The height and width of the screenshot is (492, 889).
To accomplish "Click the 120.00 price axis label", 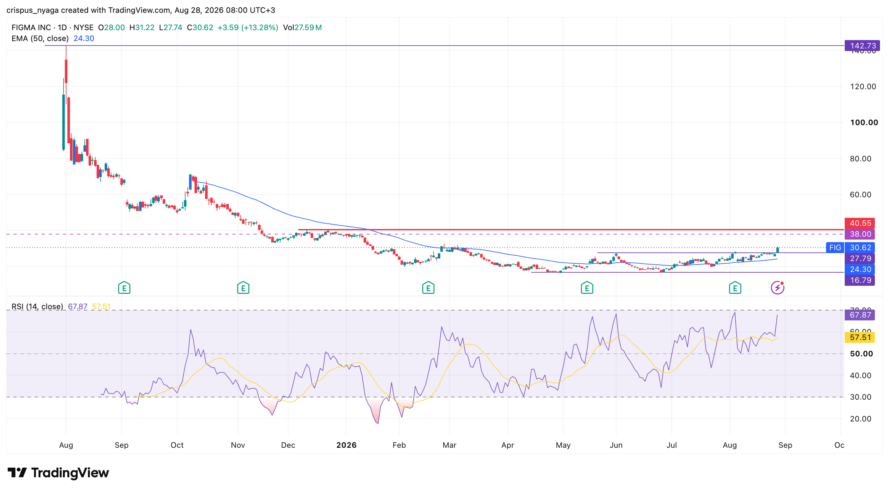I will click(x=863, y=87).
